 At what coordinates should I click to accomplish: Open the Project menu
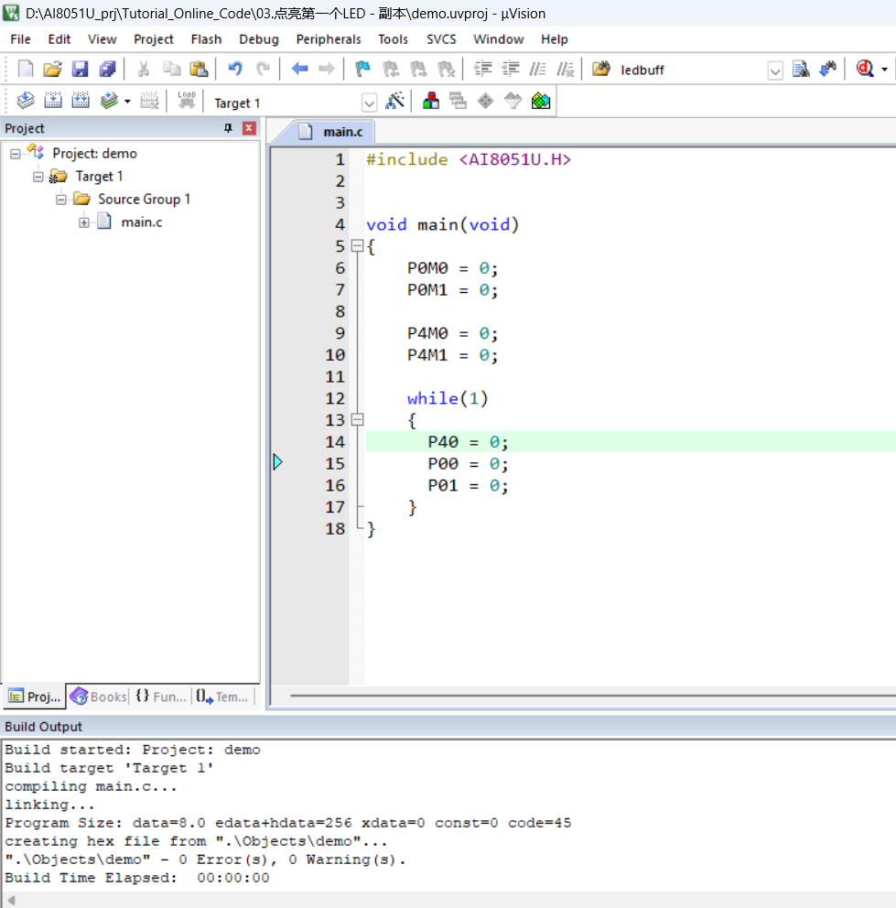[x=154, y=39]
